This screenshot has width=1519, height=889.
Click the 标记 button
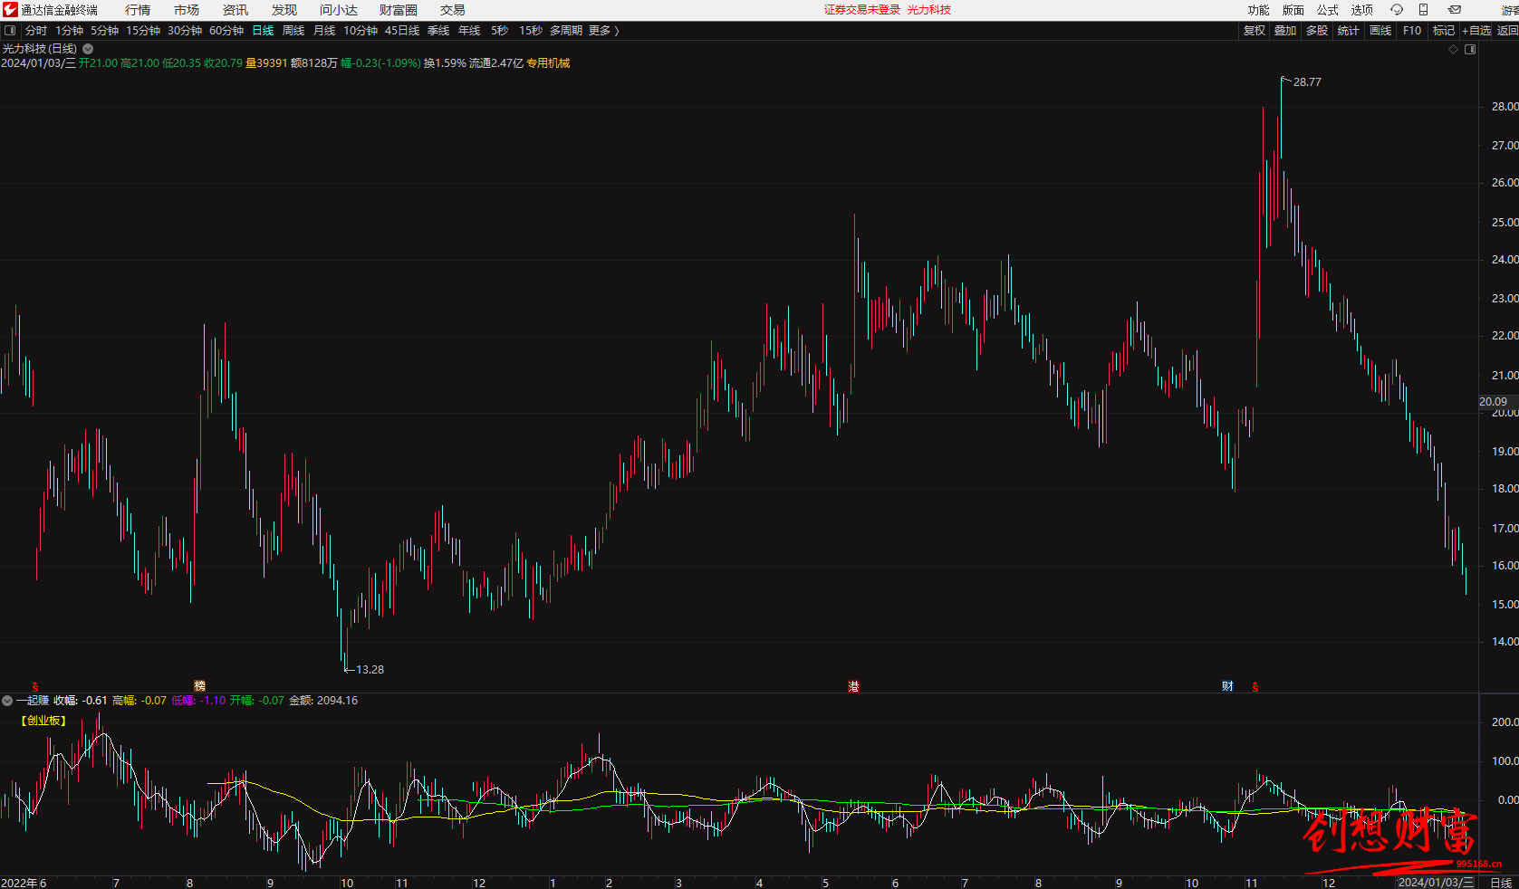tap(1444, 31)
